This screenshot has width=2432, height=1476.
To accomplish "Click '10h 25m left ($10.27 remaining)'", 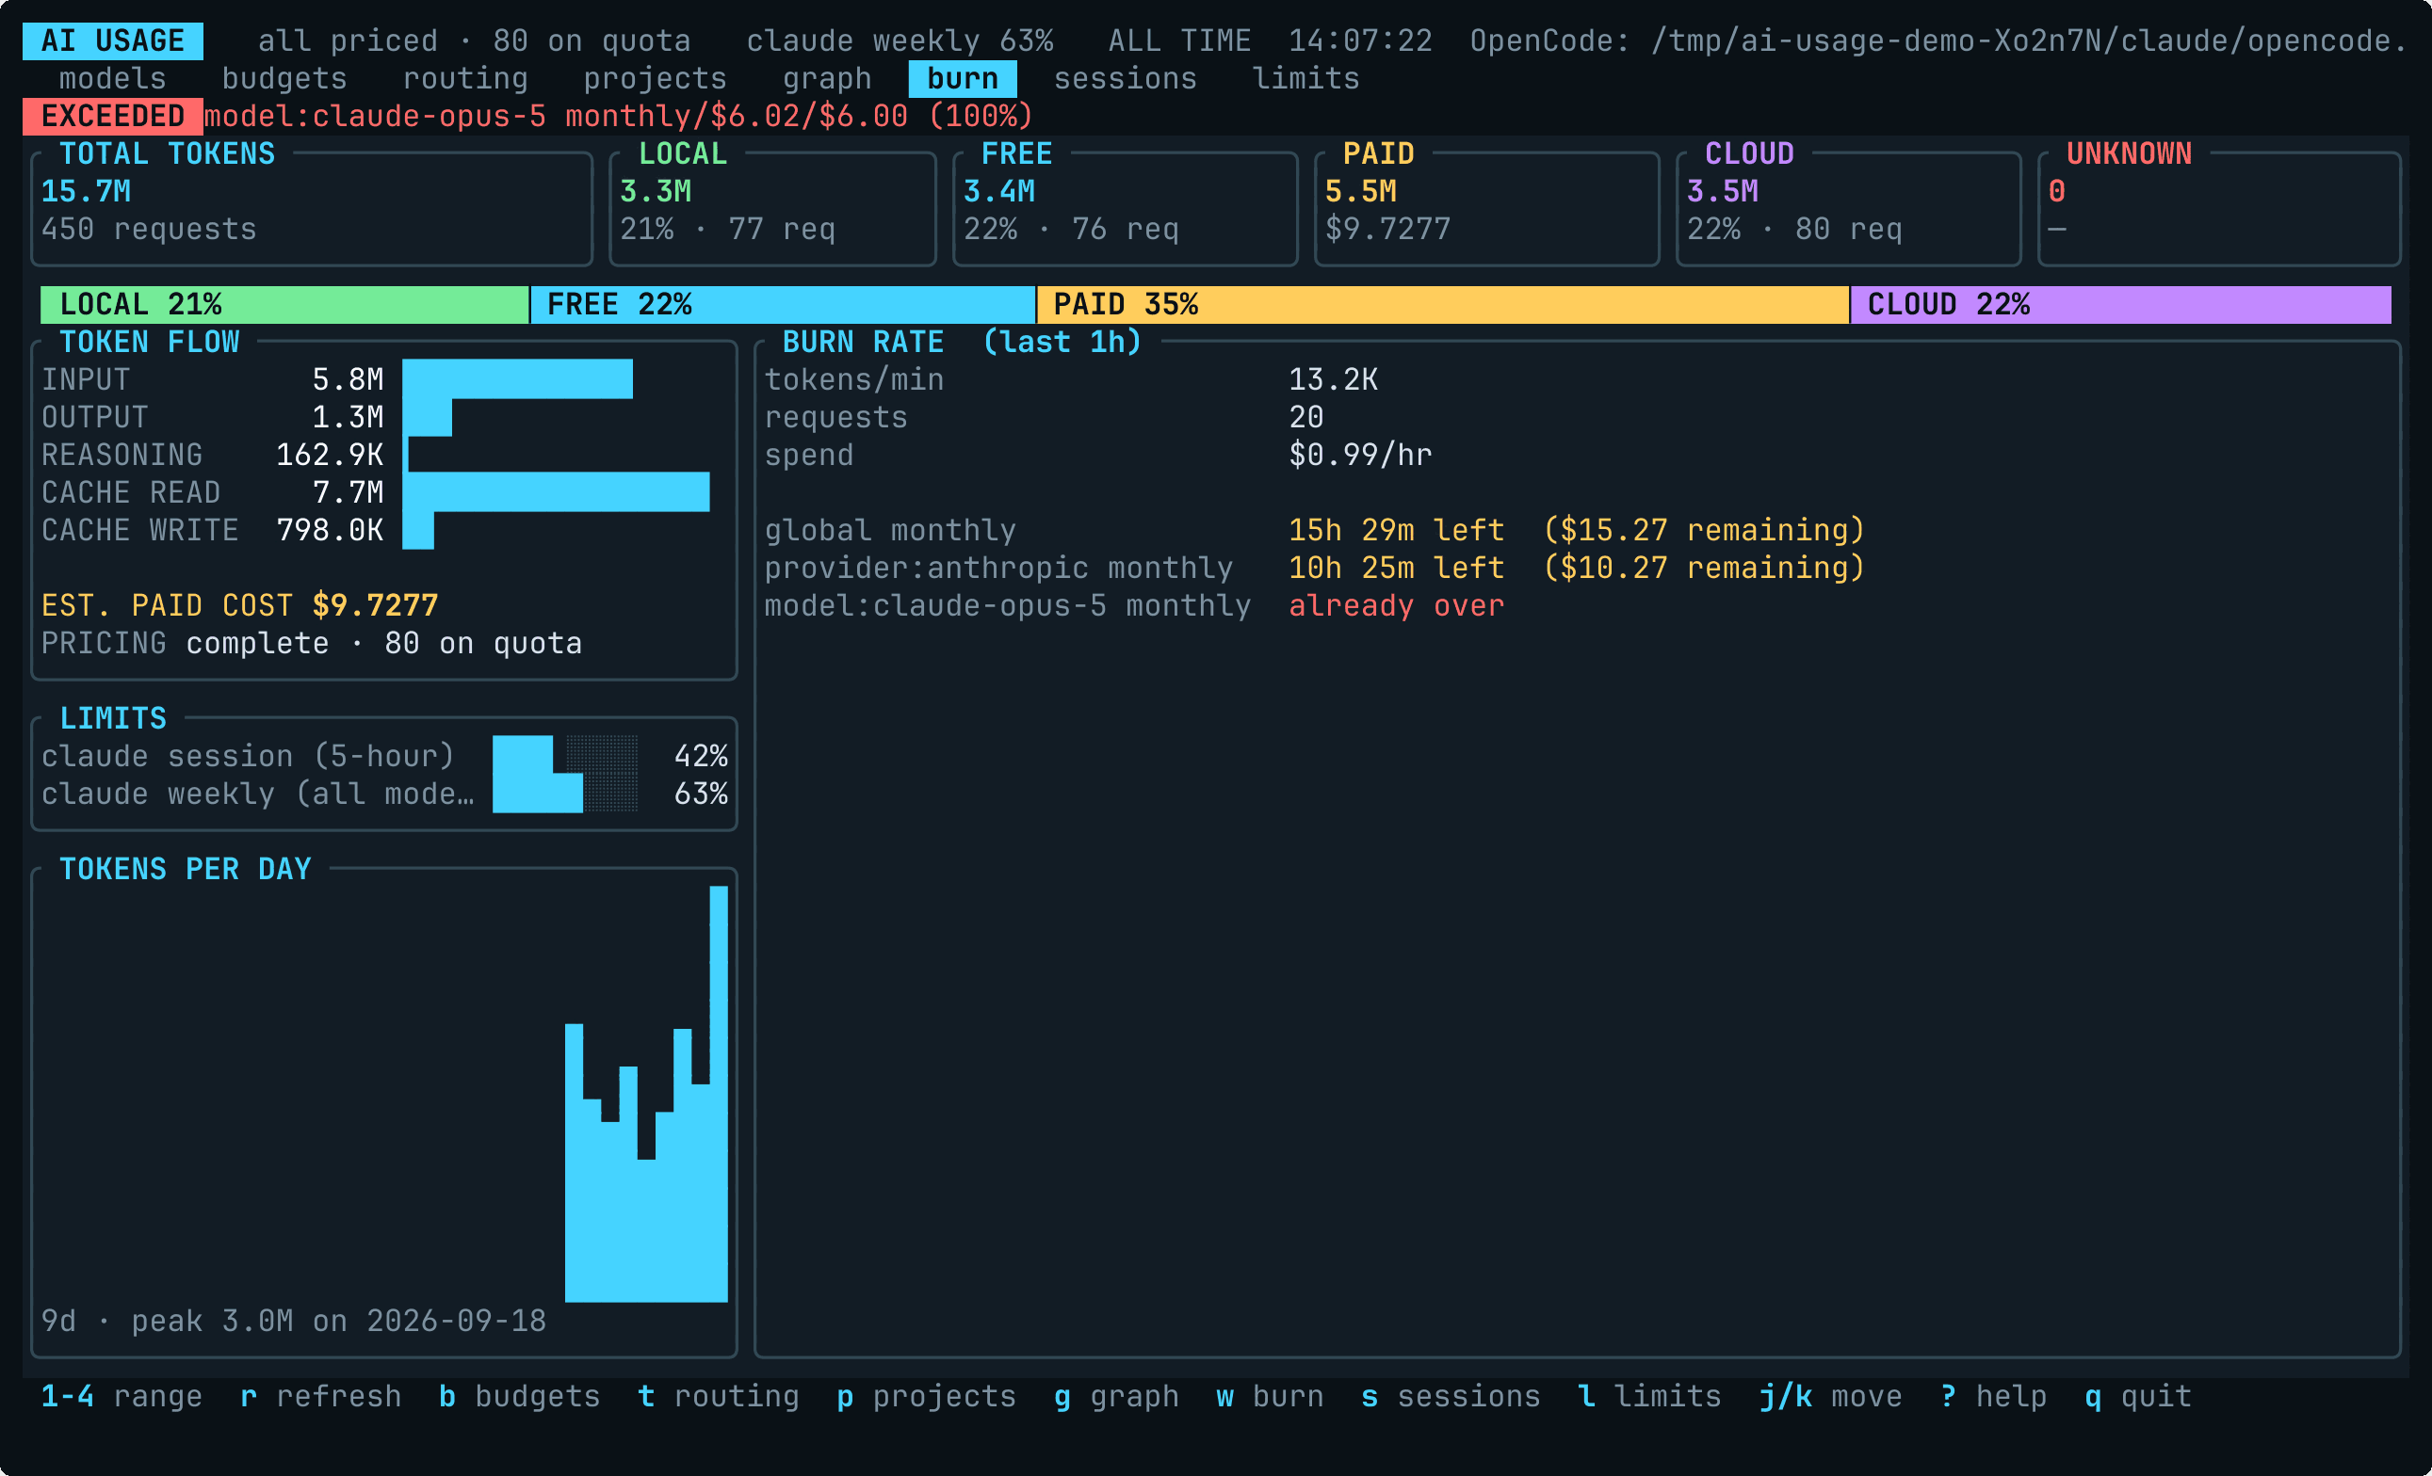I will click(x=1578, y=568).
